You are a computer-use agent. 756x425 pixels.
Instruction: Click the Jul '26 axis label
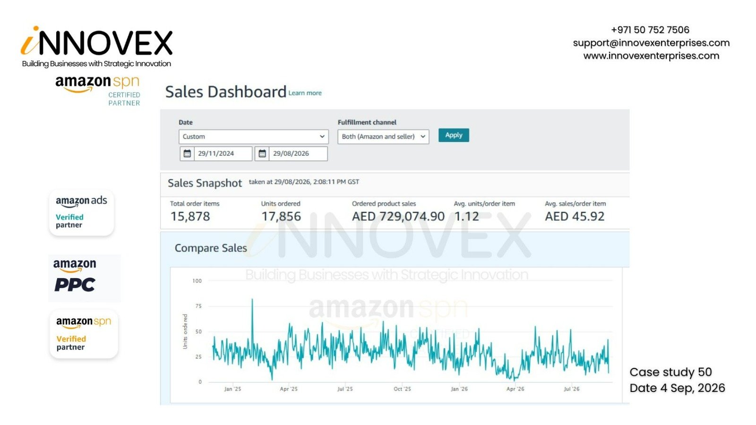point(571,389)
